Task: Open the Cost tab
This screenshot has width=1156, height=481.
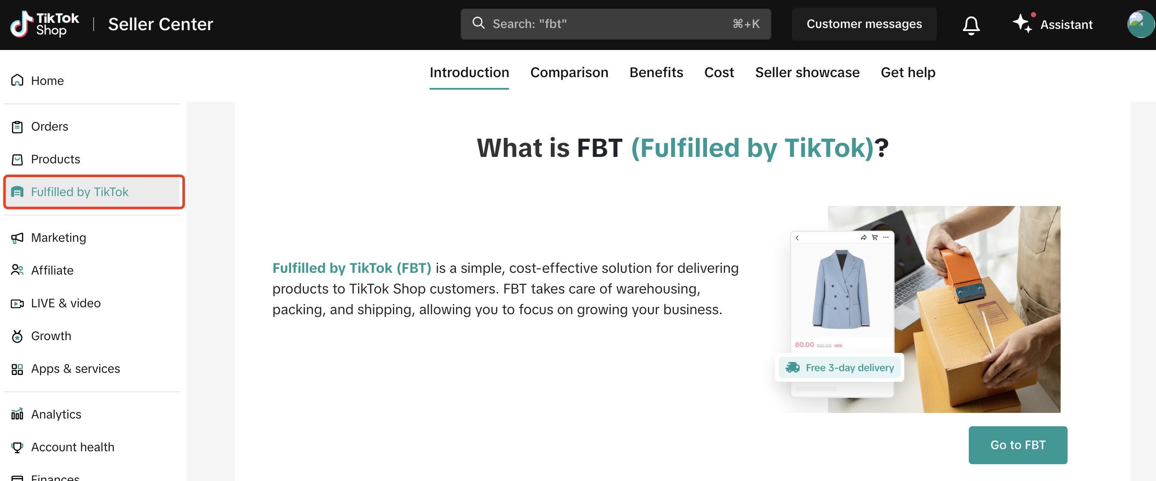Action: 719,72
